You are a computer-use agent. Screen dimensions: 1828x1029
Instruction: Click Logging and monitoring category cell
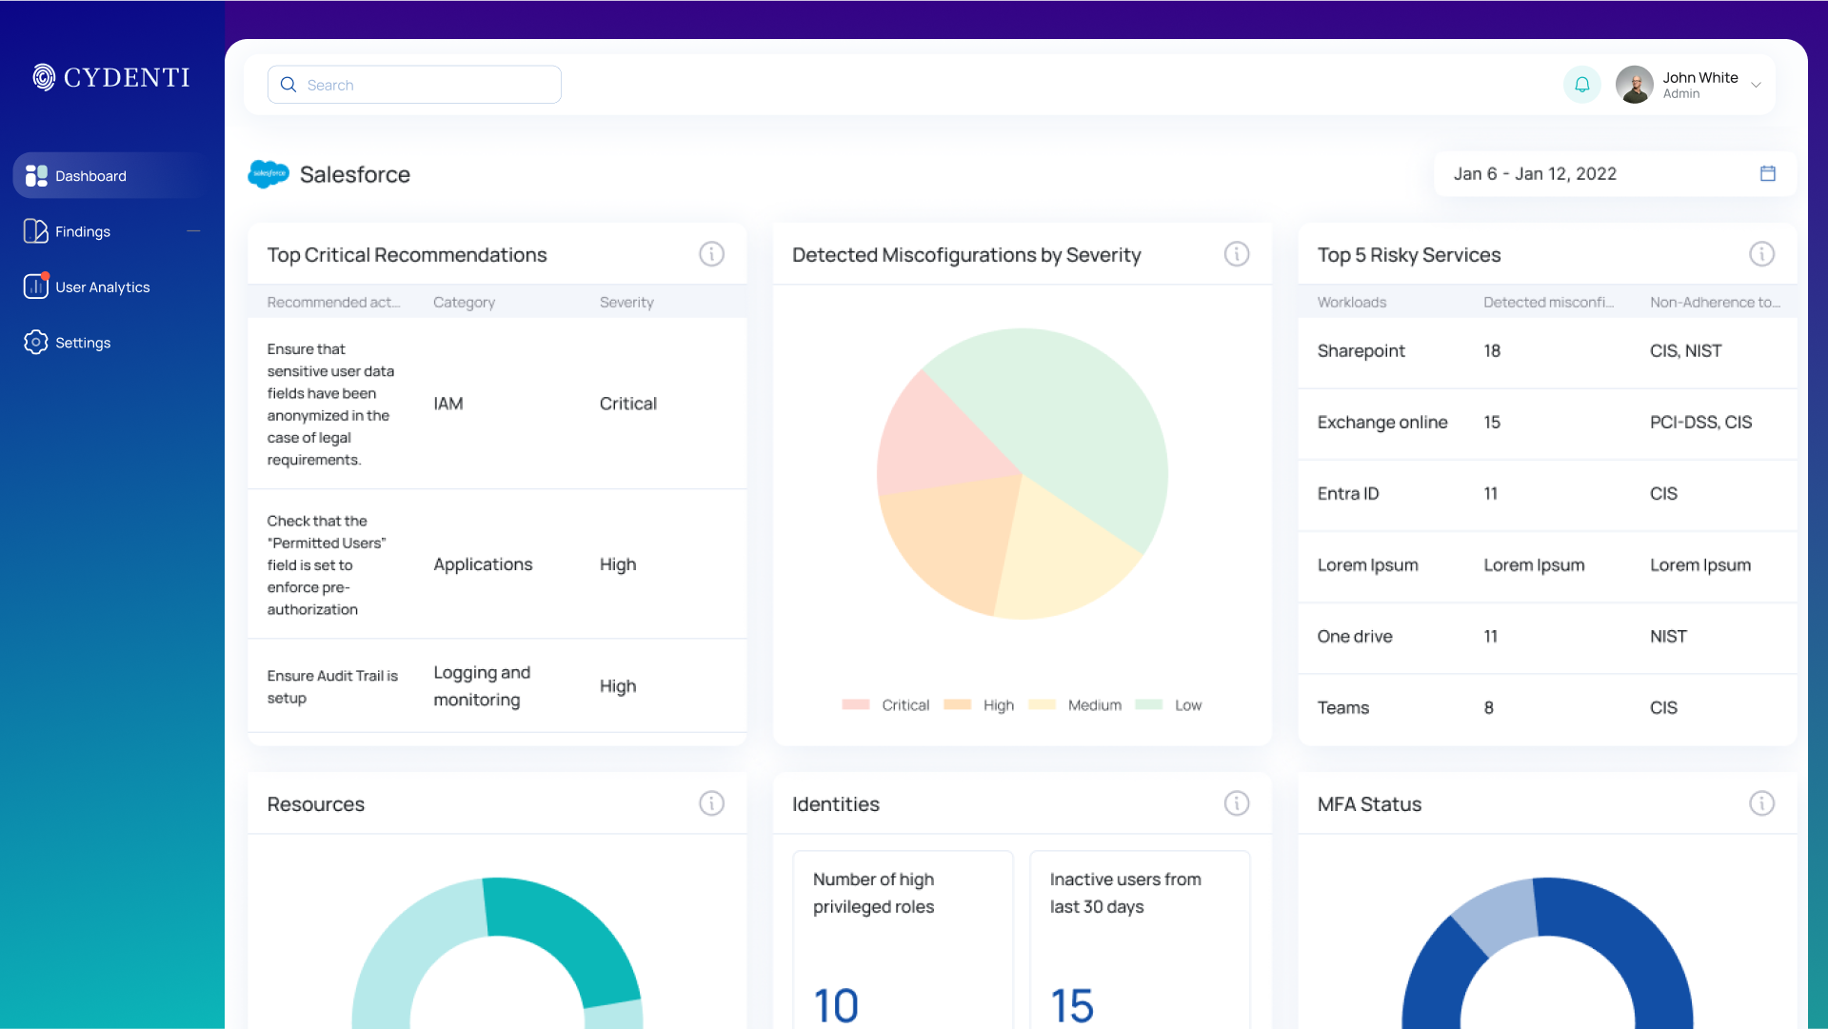[x=482, y=686]
